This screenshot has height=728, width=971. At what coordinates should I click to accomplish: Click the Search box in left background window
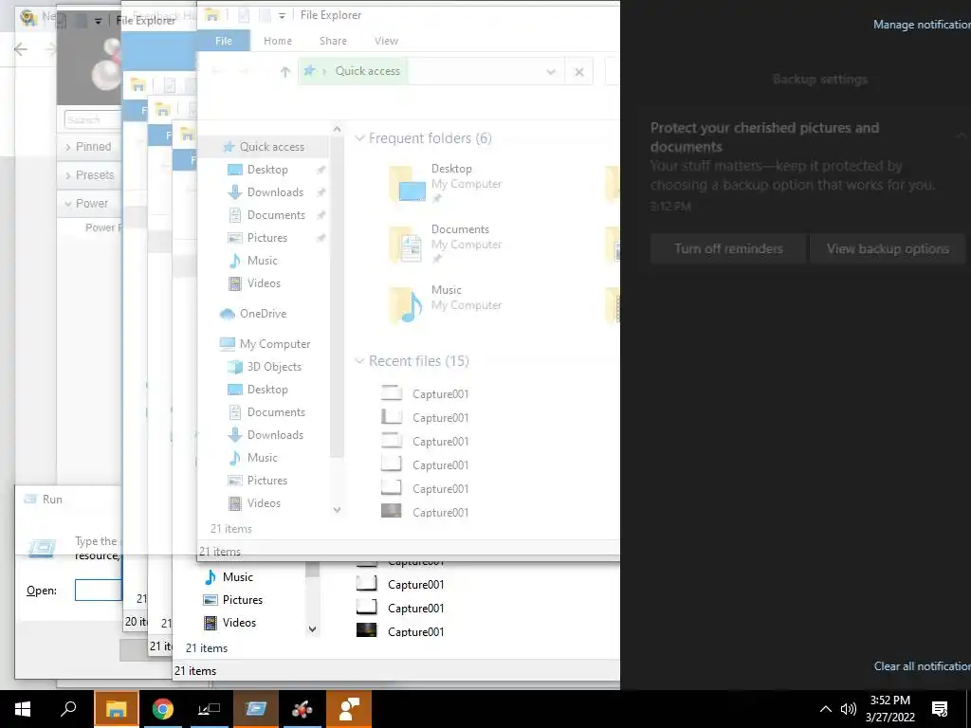(x=92, y=119)
